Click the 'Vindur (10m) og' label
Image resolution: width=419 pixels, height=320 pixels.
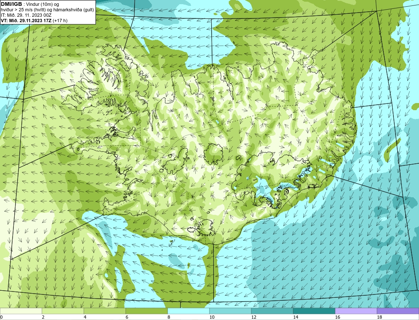43,4
